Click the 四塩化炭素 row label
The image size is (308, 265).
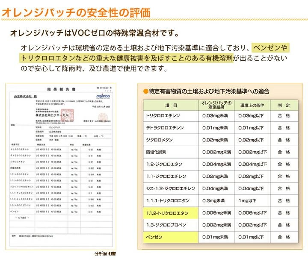(x=156, y=152)
